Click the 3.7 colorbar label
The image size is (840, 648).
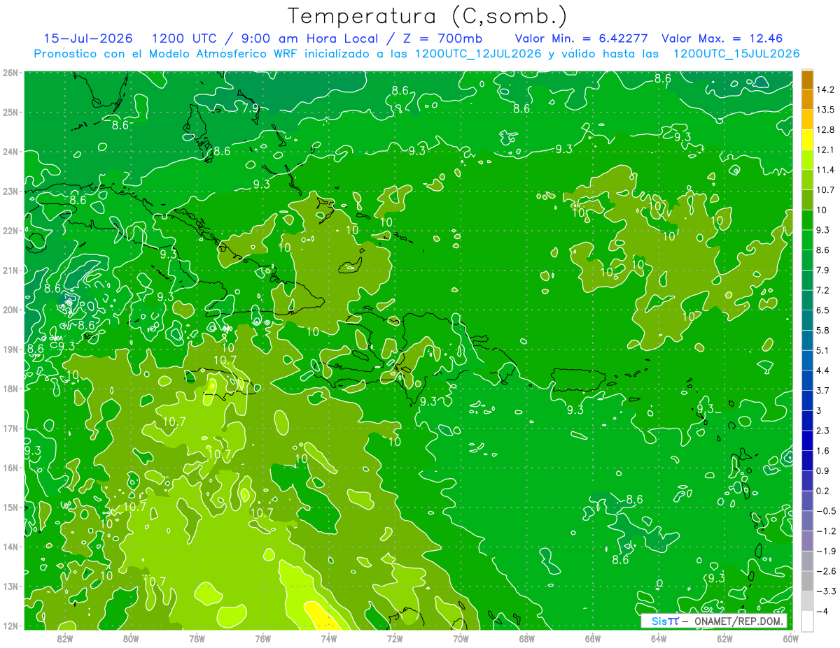point(822,390)
